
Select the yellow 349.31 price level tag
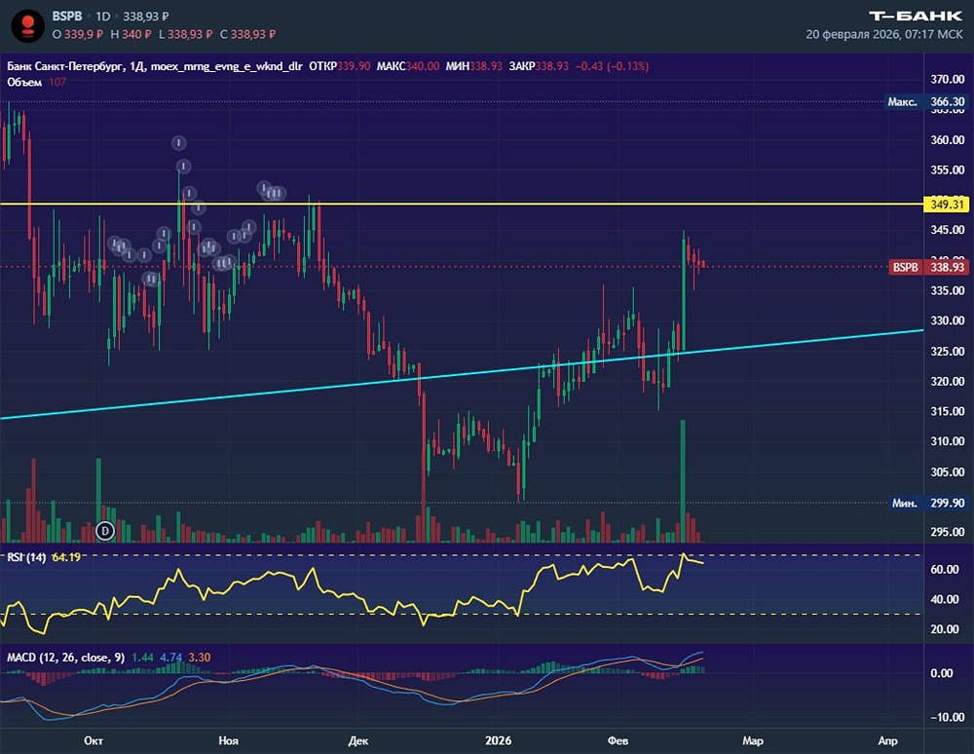(x=947, y=205)
